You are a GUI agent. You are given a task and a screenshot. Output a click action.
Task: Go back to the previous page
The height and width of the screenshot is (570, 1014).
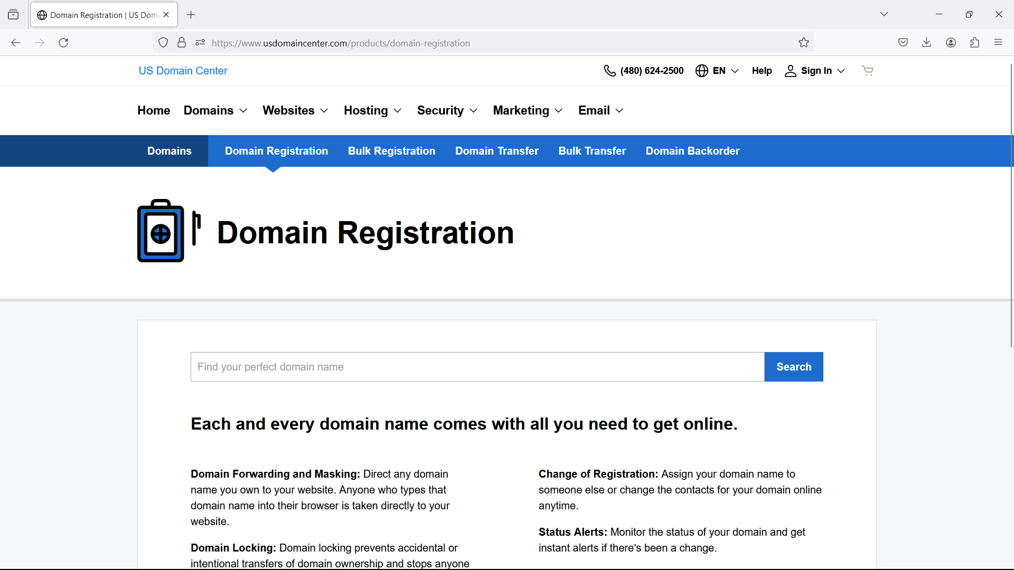pyautogui.click(x=15, y=43)
